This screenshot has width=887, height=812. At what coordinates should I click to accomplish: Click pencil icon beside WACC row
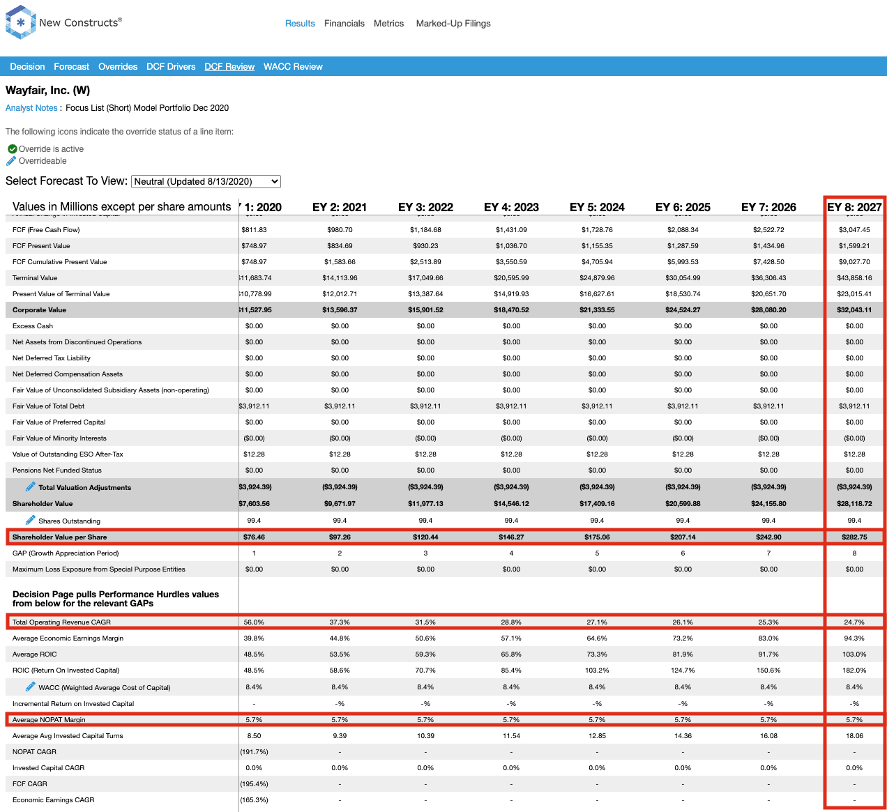point(30,687)
